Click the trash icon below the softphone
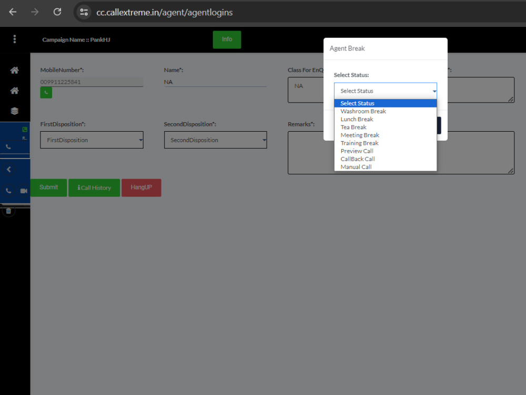 [x=9, y=211]
